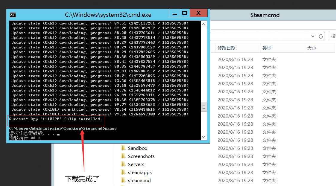Click the Sandbox folder name
Screen dimensions: 336x186
point(138,148)
